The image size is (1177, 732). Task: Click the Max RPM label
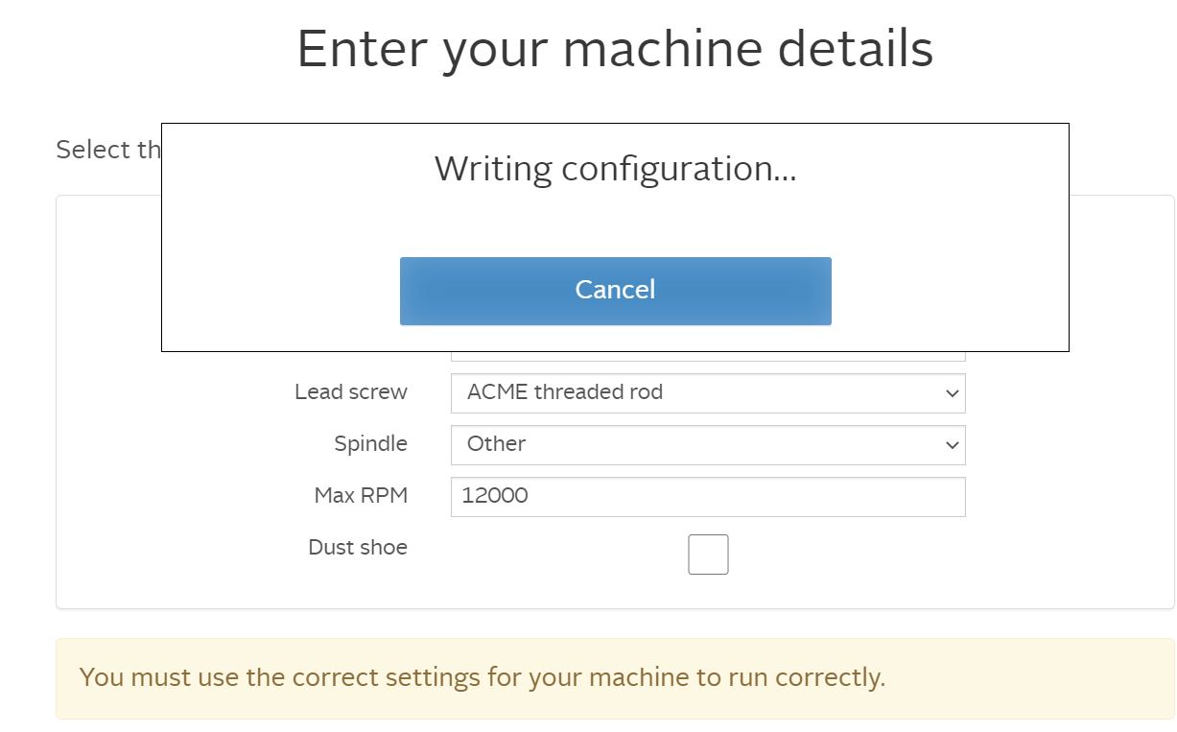(361, 496)
